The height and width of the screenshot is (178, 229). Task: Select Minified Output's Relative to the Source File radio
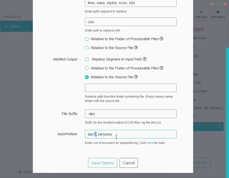click(x=87, y=77)
